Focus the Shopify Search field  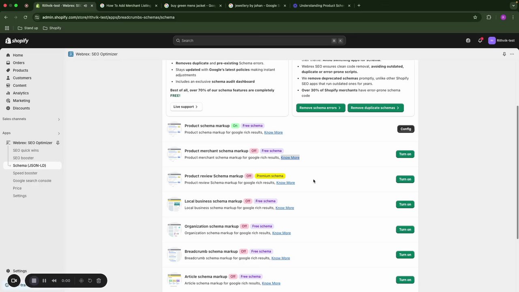(x=259, y=41)
